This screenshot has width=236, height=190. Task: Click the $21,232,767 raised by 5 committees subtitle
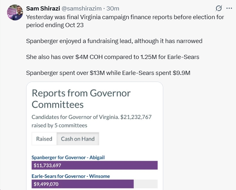[x=91, y=121]
